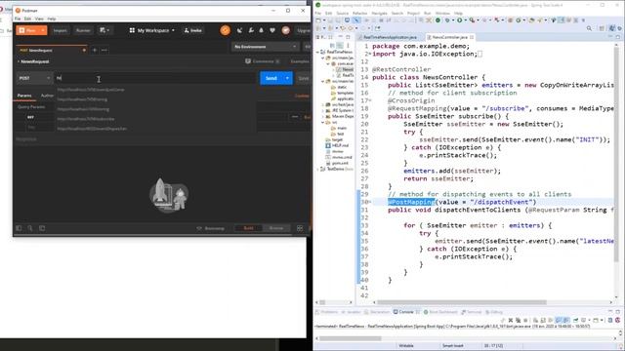
Task: Switch to Browse mode in Postman footer
Action: 275,228
